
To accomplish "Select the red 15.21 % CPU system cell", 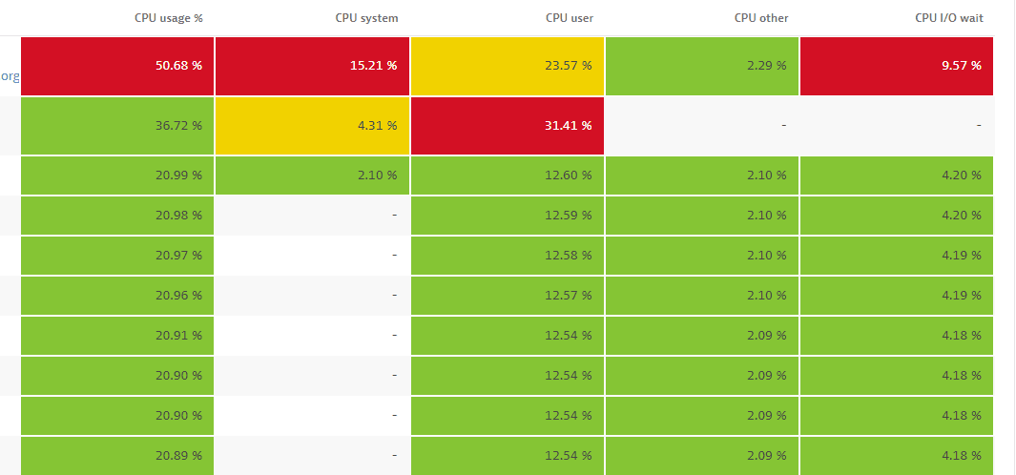I will (313, 66).
